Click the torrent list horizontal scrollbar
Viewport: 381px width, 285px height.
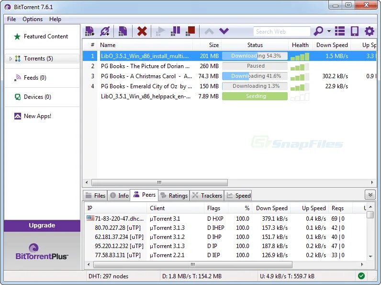(159, 182)
